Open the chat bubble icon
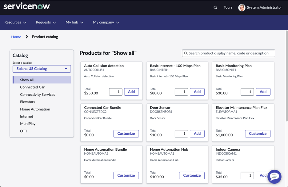Screen dimensions: 288x187 (274, 177)
